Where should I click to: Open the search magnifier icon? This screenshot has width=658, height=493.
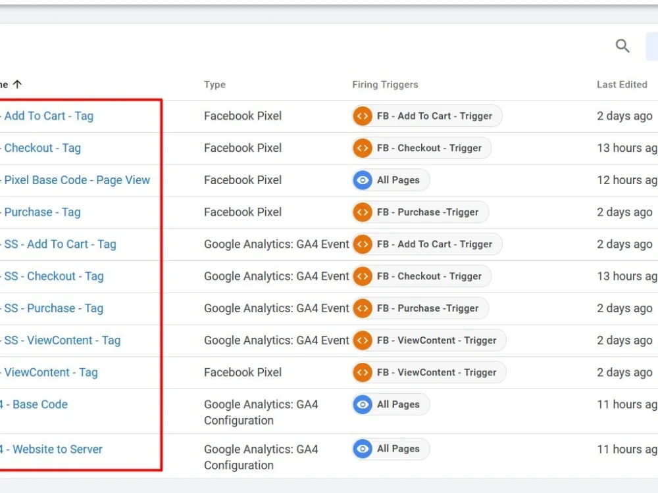[622, 46]
